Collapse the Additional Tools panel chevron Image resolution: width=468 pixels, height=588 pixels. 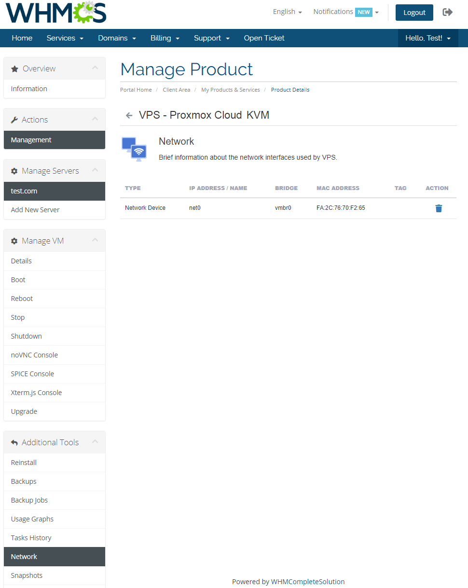click(95, 442)
